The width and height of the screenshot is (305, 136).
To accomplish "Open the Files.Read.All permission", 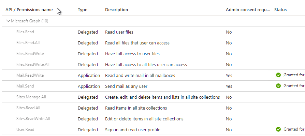I will tap(28, 43).
